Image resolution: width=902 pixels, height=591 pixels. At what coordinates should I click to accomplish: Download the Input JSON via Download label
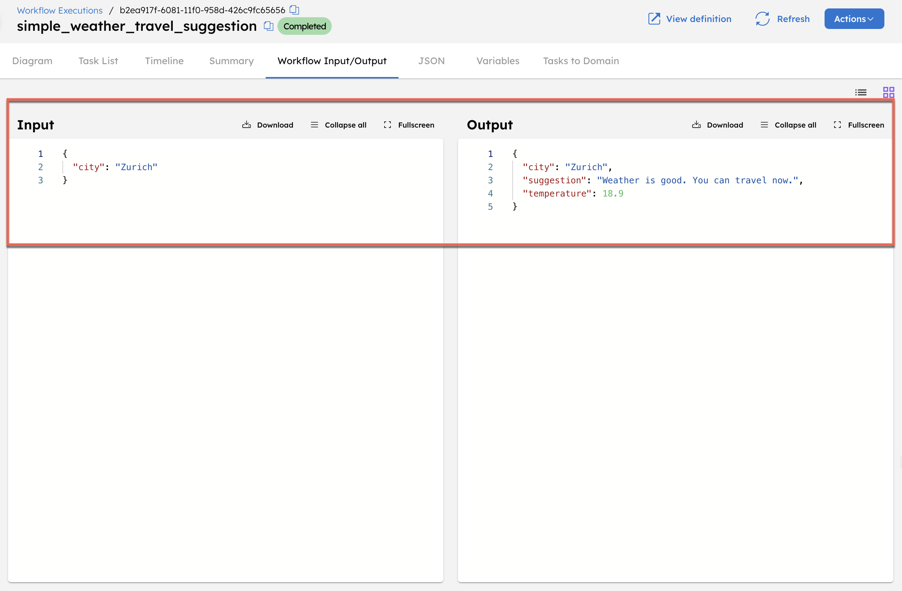(x=275, y=125)
